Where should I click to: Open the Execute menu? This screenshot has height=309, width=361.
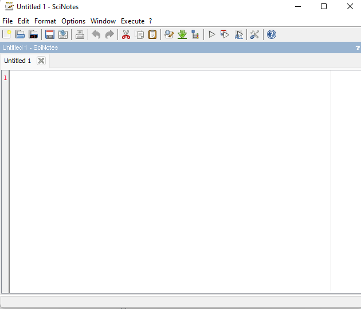pos(132,21)
